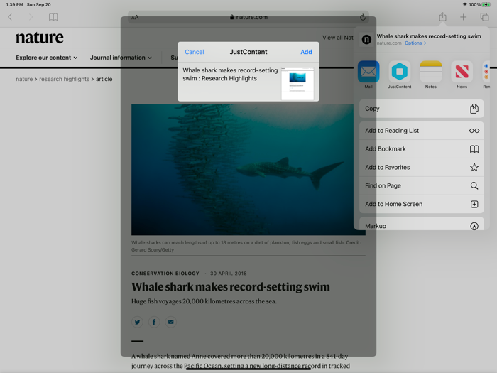The image size is (497, 373).
Task: Tap the nature.com address field
Action: [x=248, y=17]
